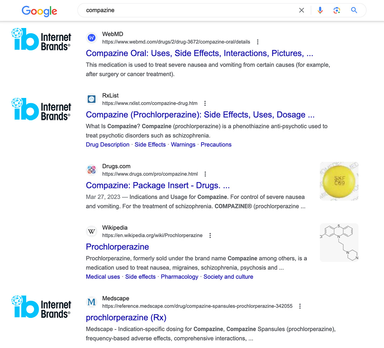Click the "Drugs.com" site name
The height and width of the screenshot is (348, 384).
pos(116,166)
